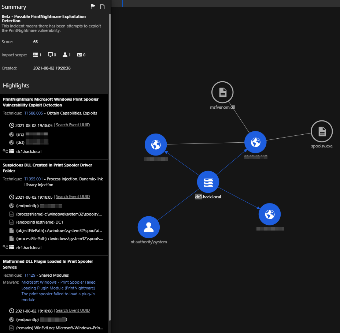Click the highlights panel vertical scrollbar
340x333 pixels.
(x=110, y=146)
